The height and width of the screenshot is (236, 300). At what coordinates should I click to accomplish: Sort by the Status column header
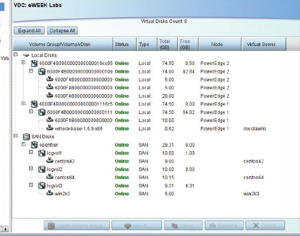click(122, 44)
